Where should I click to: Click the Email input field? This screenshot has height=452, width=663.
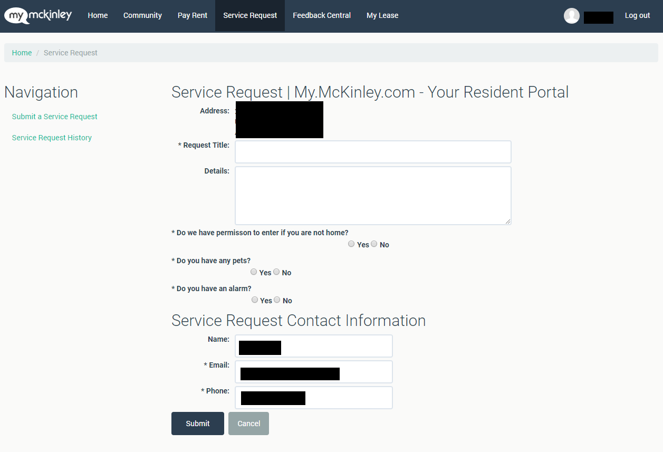[x=314, y=372]
